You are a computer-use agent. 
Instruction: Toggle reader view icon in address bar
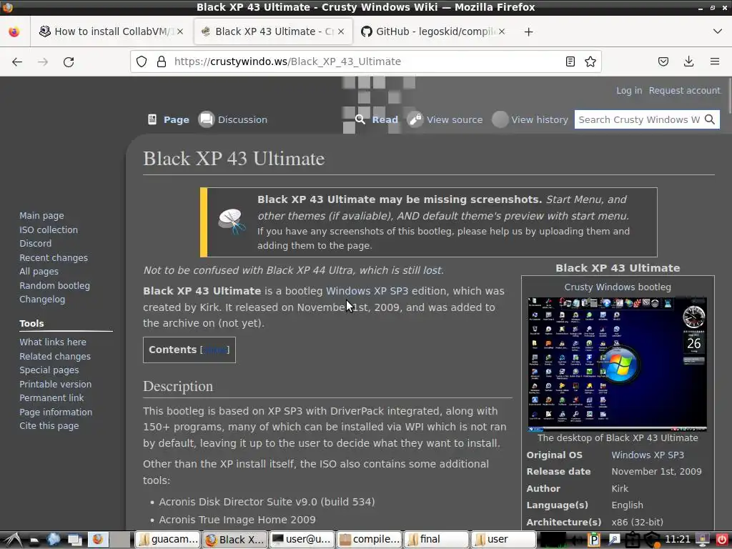[570, 61]
